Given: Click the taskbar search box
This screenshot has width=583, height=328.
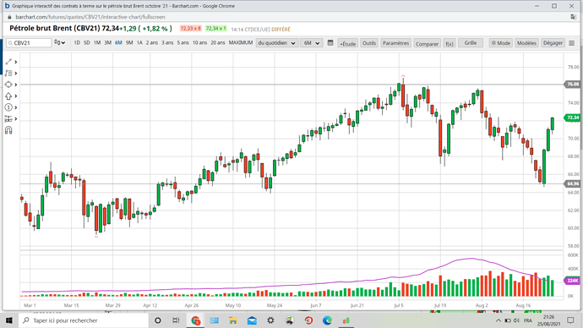Looking at the screenshot, I should pos(84,320).
